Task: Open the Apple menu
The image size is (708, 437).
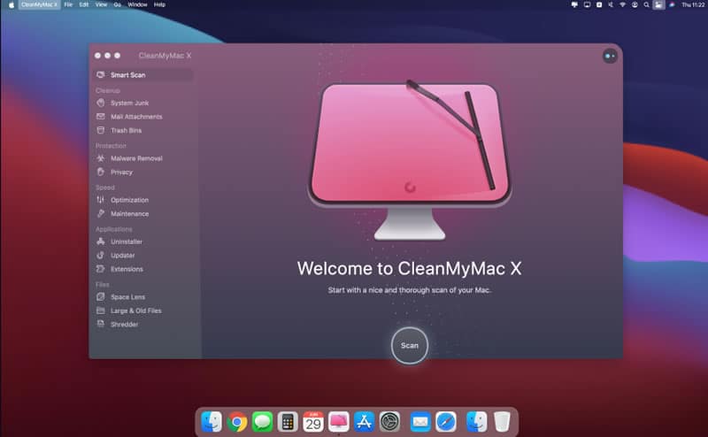Action: (12, 4)
